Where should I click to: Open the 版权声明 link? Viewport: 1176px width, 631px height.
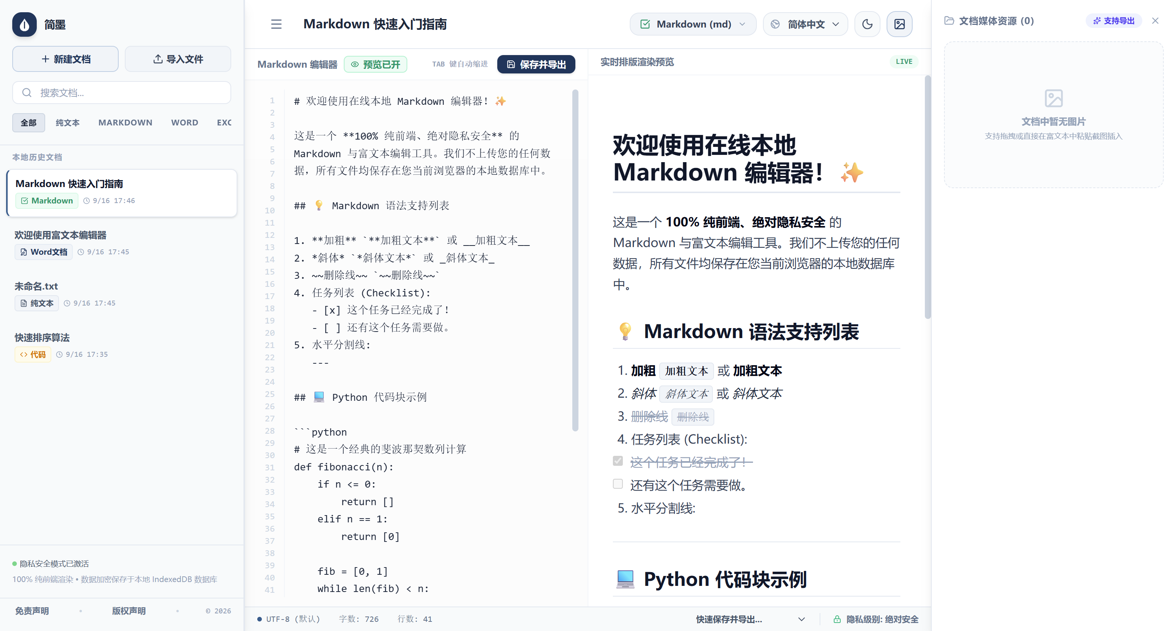pyautogui.click(x=129, y=611)
